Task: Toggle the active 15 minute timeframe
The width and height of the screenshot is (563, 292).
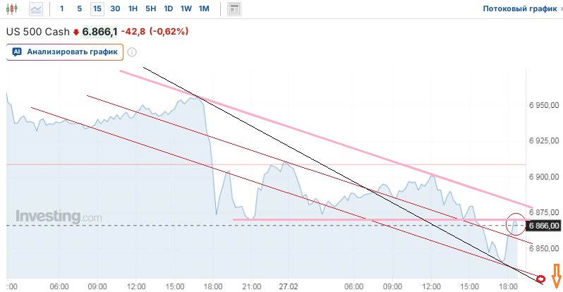Action: (97, 9)
